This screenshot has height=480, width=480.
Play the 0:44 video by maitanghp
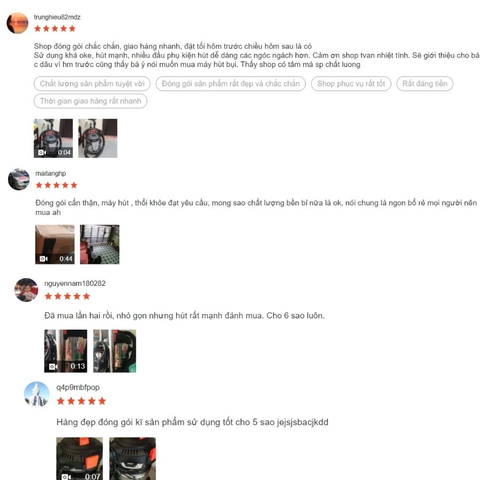55,245
